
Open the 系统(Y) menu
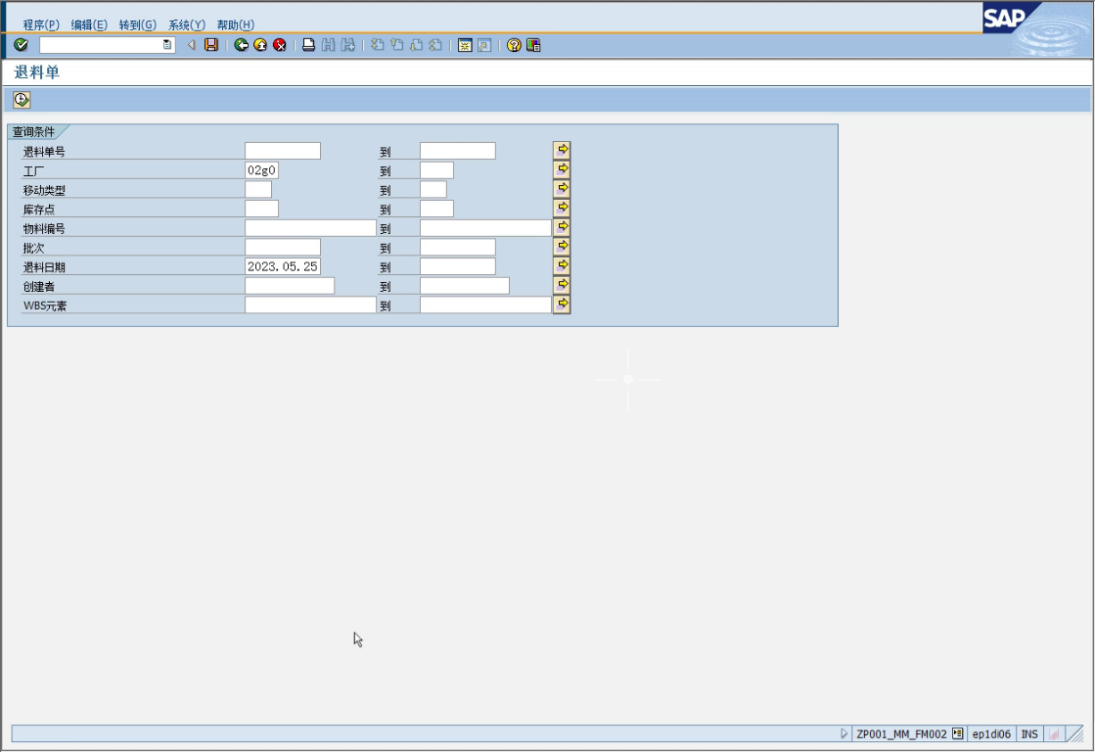tap(187, 24)
